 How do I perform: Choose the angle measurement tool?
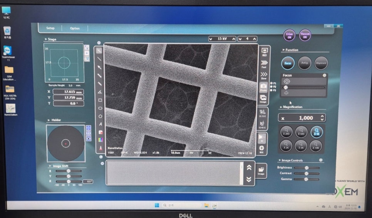[x=100, y=92]
